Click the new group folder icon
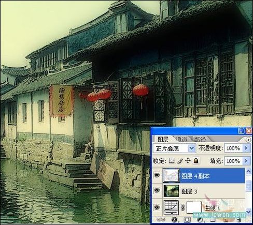Image resolution: width=253 pixels, height=225 pixels. [x=213, y=220]
